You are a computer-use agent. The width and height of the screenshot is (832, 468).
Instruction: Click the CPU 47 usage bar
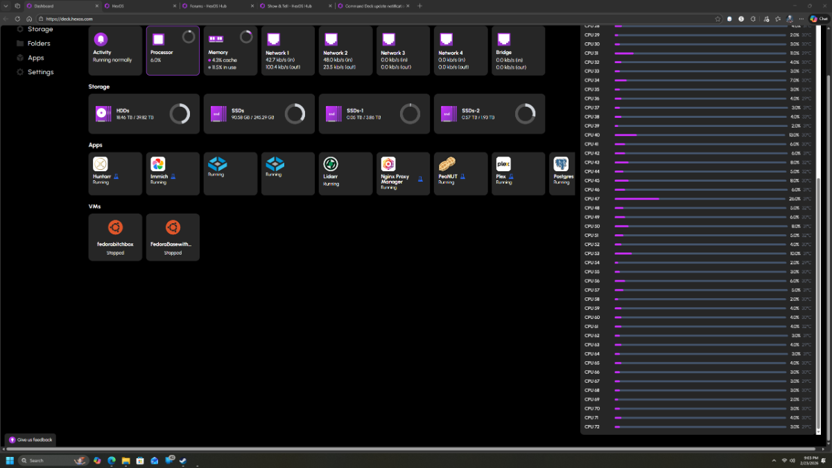tap(700, 199)
